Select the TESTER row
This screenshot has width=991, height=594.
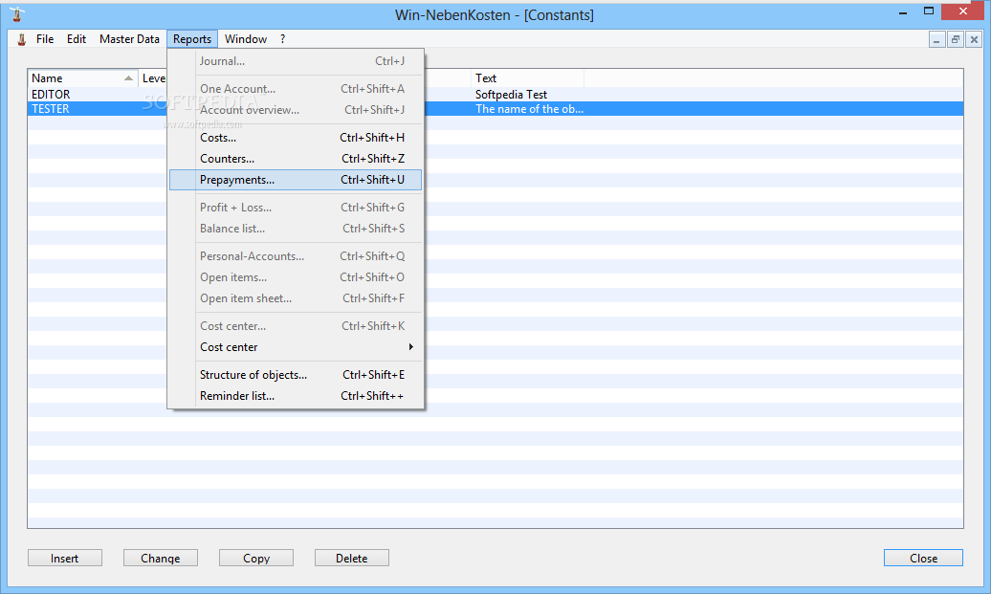click(495, 109)
